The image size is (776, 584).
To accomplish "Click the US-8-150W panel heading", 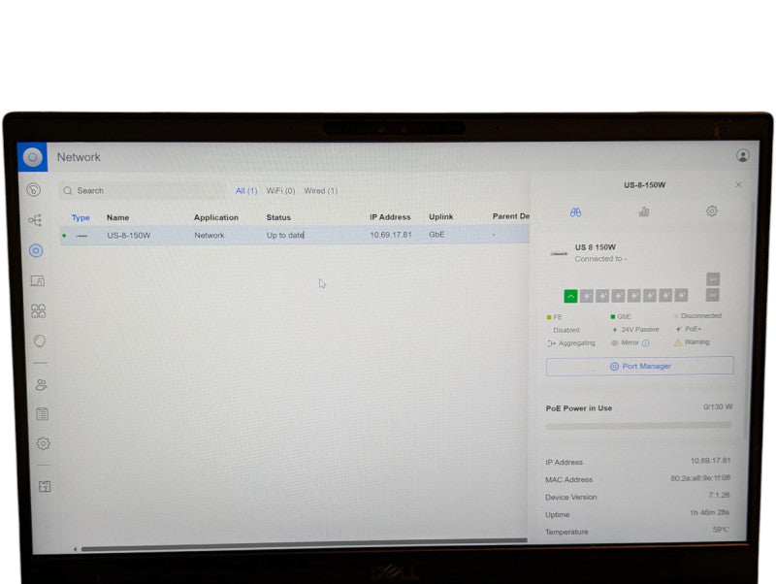I will point(644,185).
